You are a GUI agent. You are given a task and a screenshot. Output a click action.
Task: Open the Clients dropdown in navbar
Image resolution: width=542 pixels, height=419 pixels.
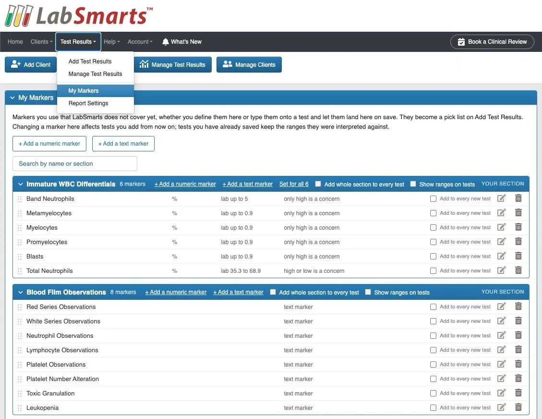[41, 42]
